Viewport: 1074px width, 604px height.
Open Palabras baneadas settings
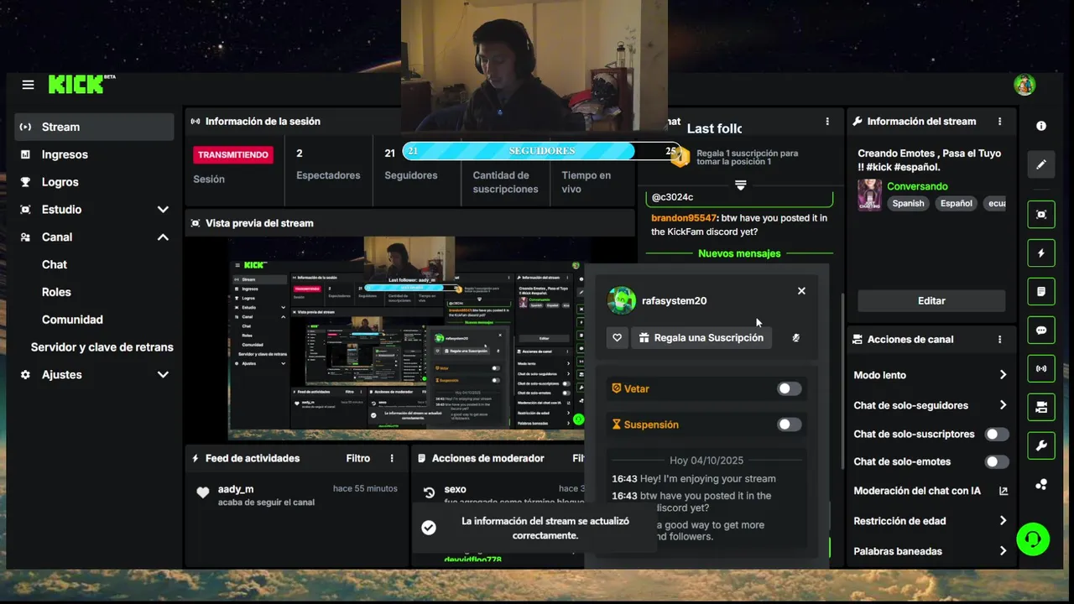(931, 551)
